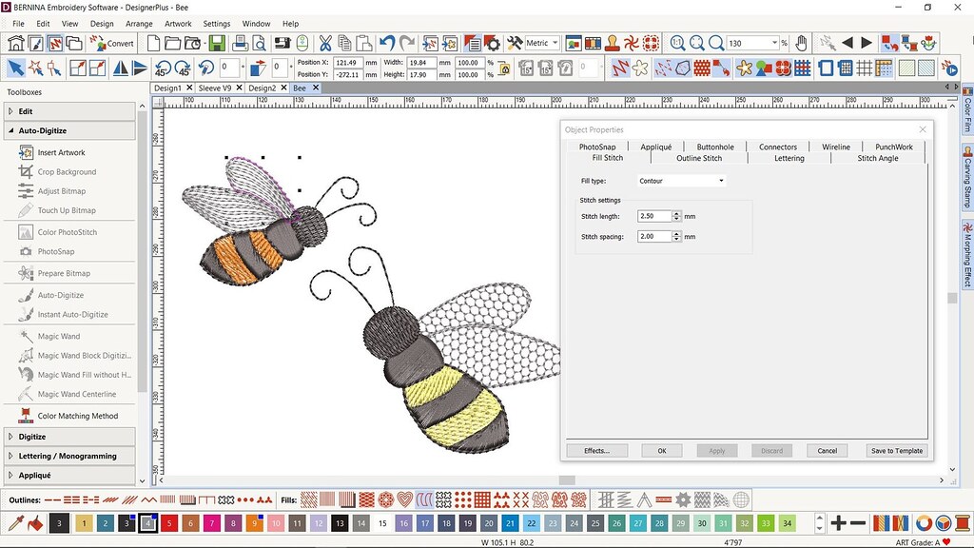Select the Magic Wand tool
This screenshot has height=548, width=974.
click(x=60, y=335)
